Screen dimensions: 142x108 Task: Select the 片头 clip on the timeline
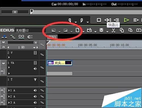click(x=60, y=63)
